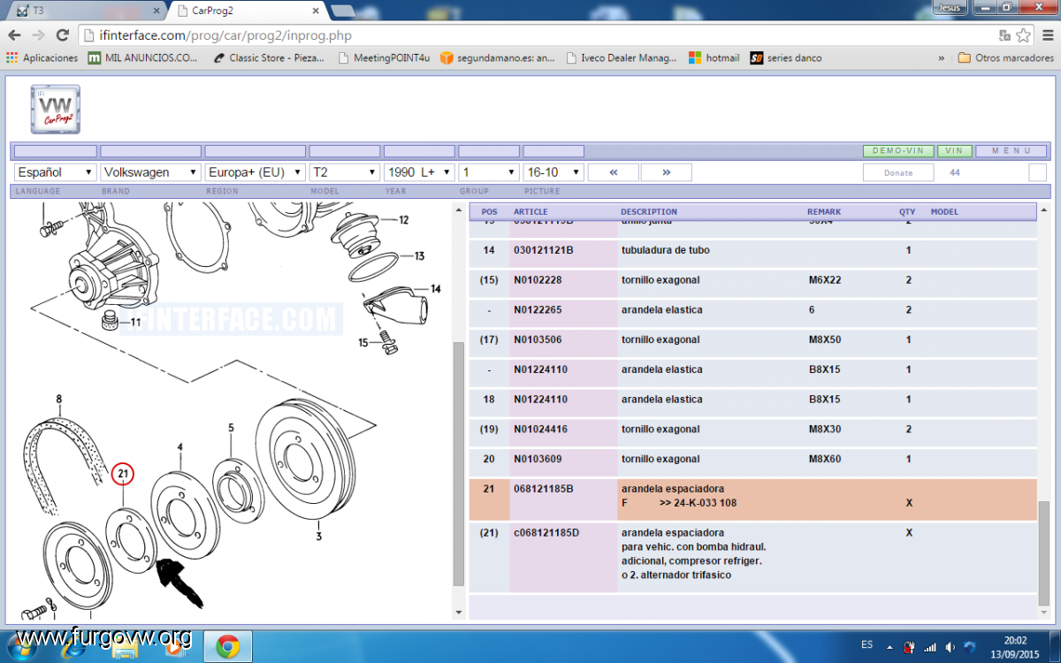Click the green VIN button

pos(954,151)
